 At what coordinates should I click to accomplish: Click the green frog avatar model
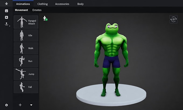[111, 60]
